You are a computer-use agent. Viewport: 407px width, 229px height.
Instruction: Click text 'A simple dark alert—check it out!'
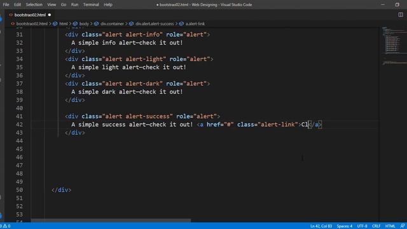tap(127, 92)
